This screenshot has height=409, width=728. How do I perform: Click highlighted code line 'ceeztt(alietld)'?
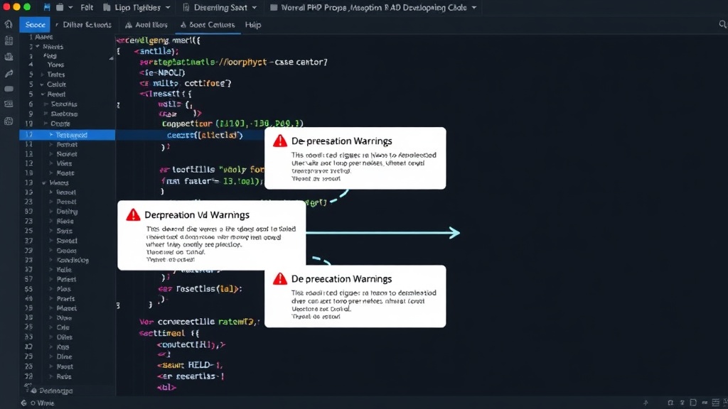(205, 135)
